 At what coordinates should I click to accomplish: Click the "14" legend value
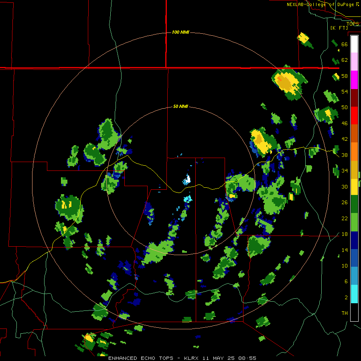click(x=345, y=250)
